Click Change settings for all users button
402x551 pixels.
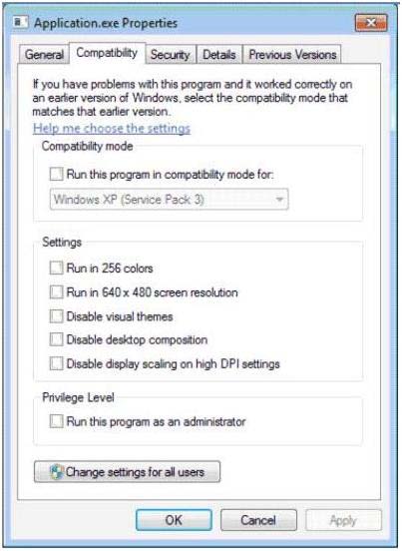[x=127, y=472]
